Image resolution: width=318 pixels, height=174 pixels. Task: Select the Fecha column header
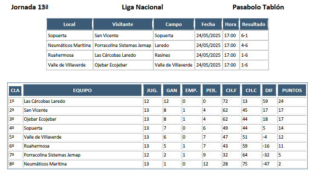pyautogui.click(x=208, y=24)
